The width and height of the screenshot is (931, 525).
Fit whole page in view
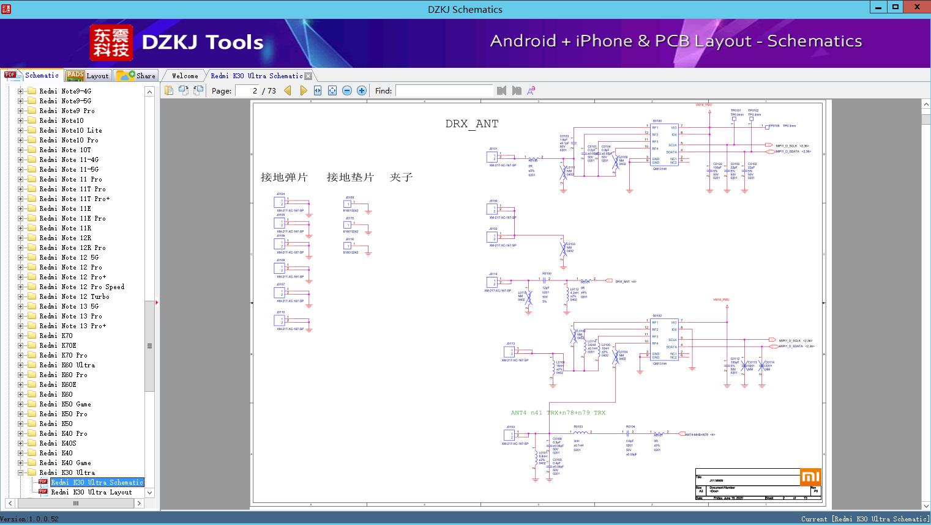point(332,90)
